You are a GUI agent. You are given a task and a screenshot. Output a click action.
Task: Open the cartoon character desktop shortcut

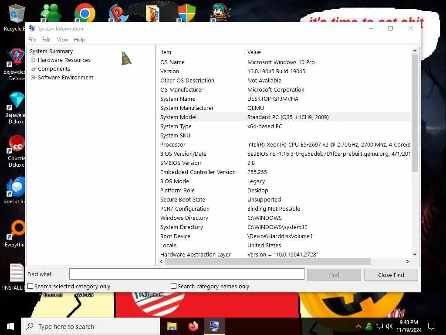221,13
